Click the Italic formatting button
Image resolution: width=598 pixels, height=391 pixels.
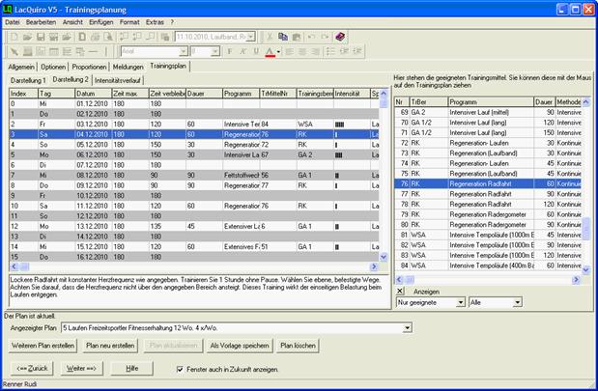pyautogui.click(x=242, y=50)
